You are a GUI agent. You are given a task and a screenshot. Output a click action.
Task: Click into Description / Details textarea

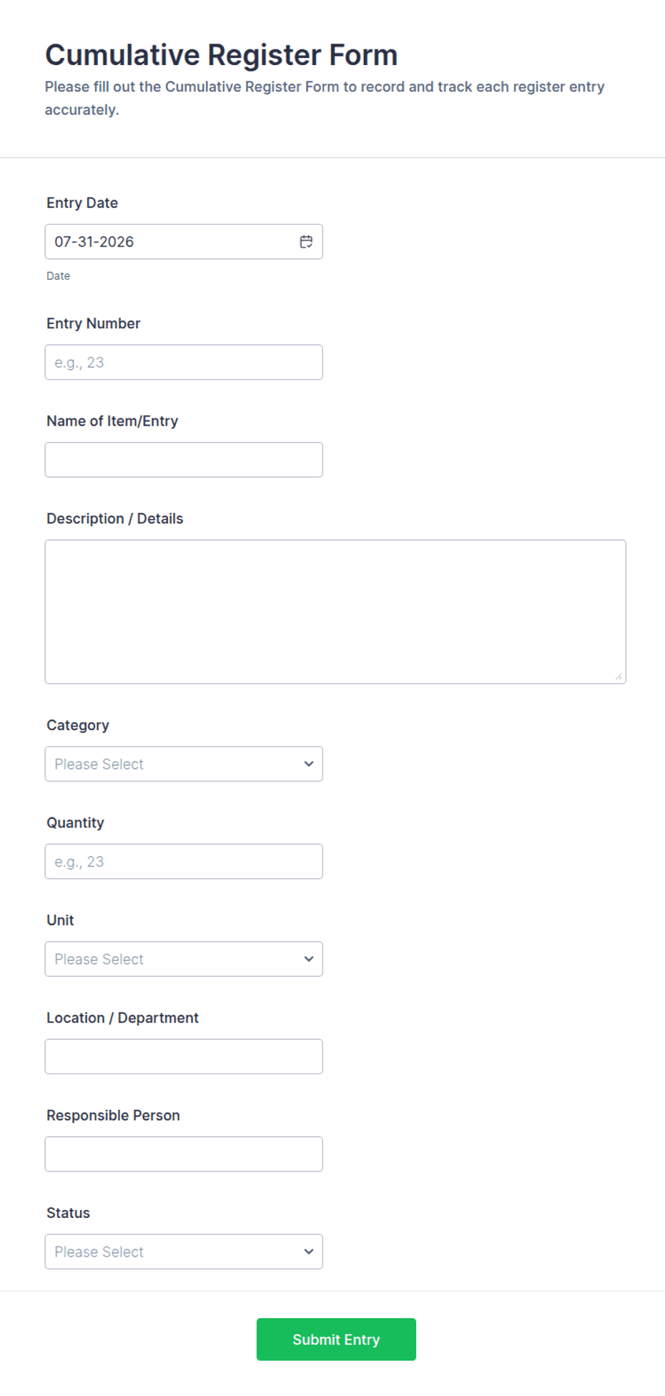point(335,612)
